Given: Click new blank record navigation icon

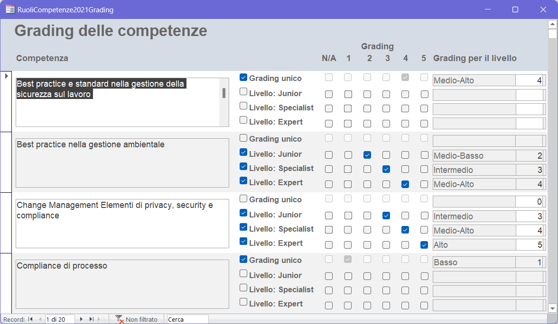Looking at the screenshot, I should (x=101, y=319).
